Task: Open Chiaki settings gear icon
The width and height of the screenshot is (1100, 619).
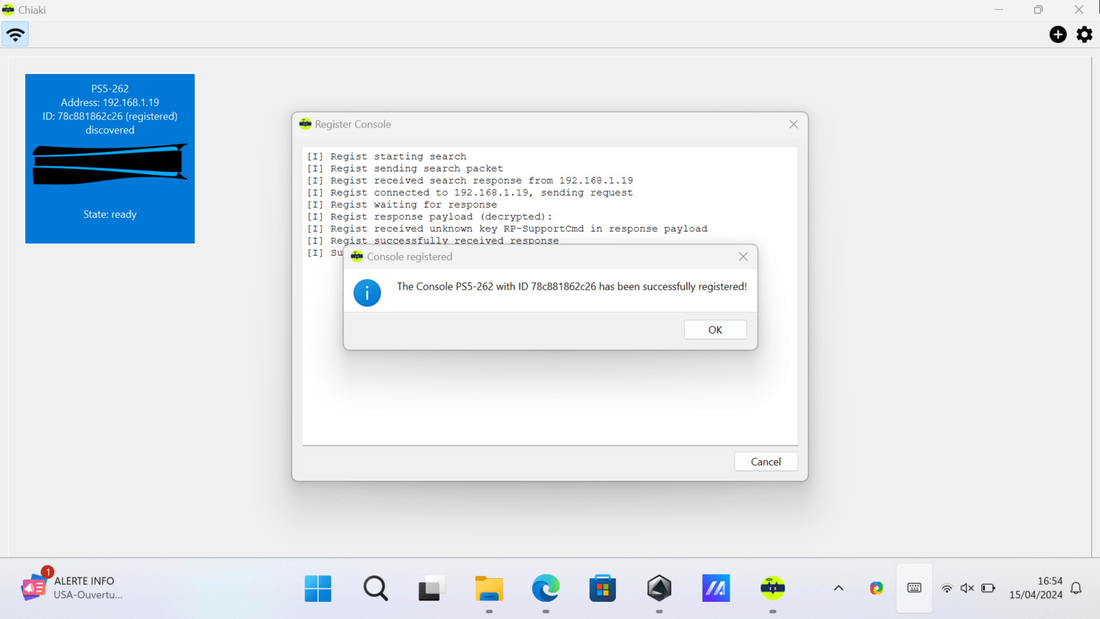Action: click(x=1084, y=34)
